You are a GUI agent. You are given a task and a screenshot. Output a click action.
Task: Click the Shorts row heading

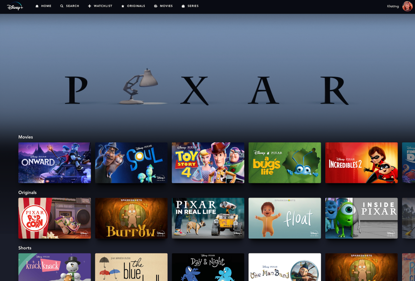tap(25, 248)
